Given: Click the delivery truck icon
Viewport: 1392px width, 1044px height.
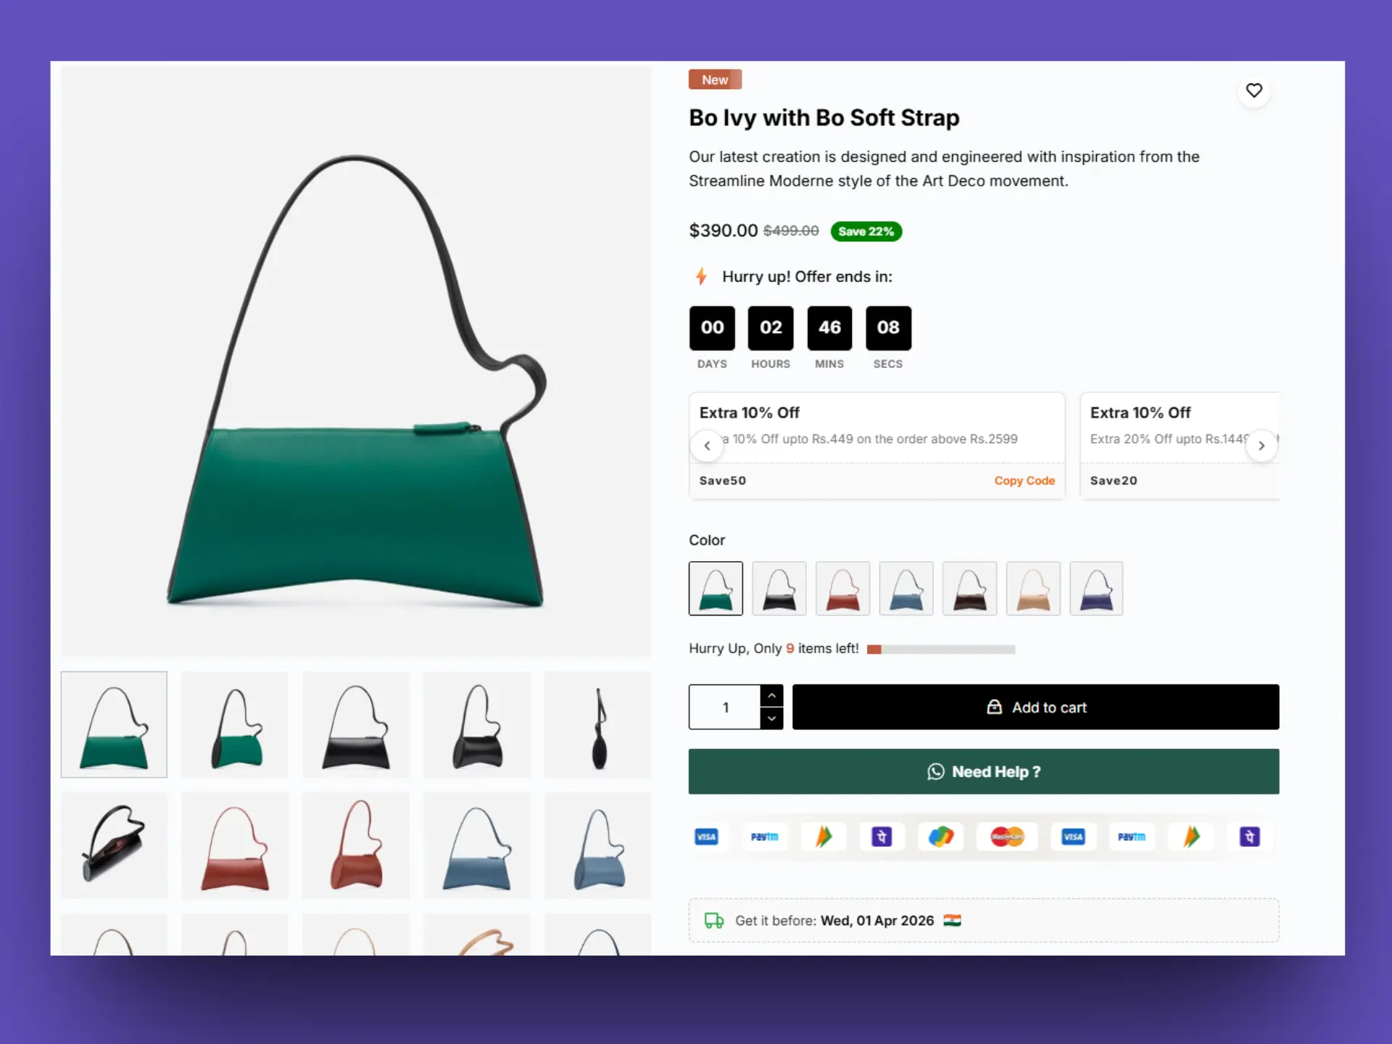Looking at the screenshot, I should click(x=714, y=921).
